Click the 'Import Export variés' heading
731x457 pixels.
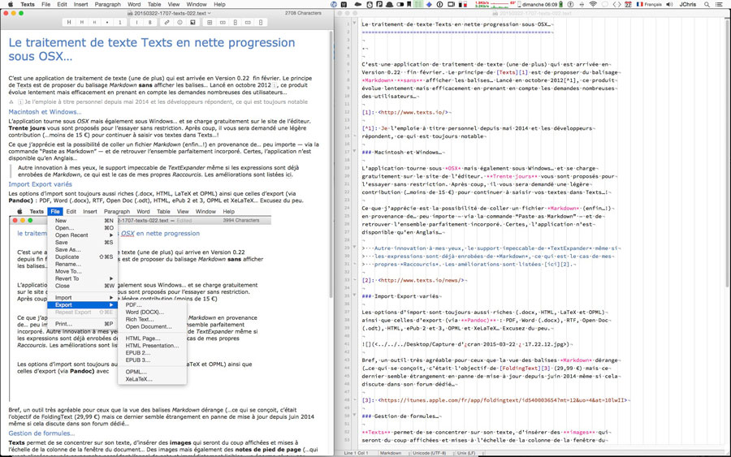pyautogui.click(x=40, y=184)
